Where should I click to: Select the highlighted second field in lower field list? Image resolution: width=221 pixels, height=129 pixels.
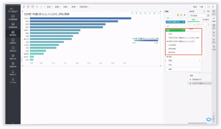click(199, 83)
